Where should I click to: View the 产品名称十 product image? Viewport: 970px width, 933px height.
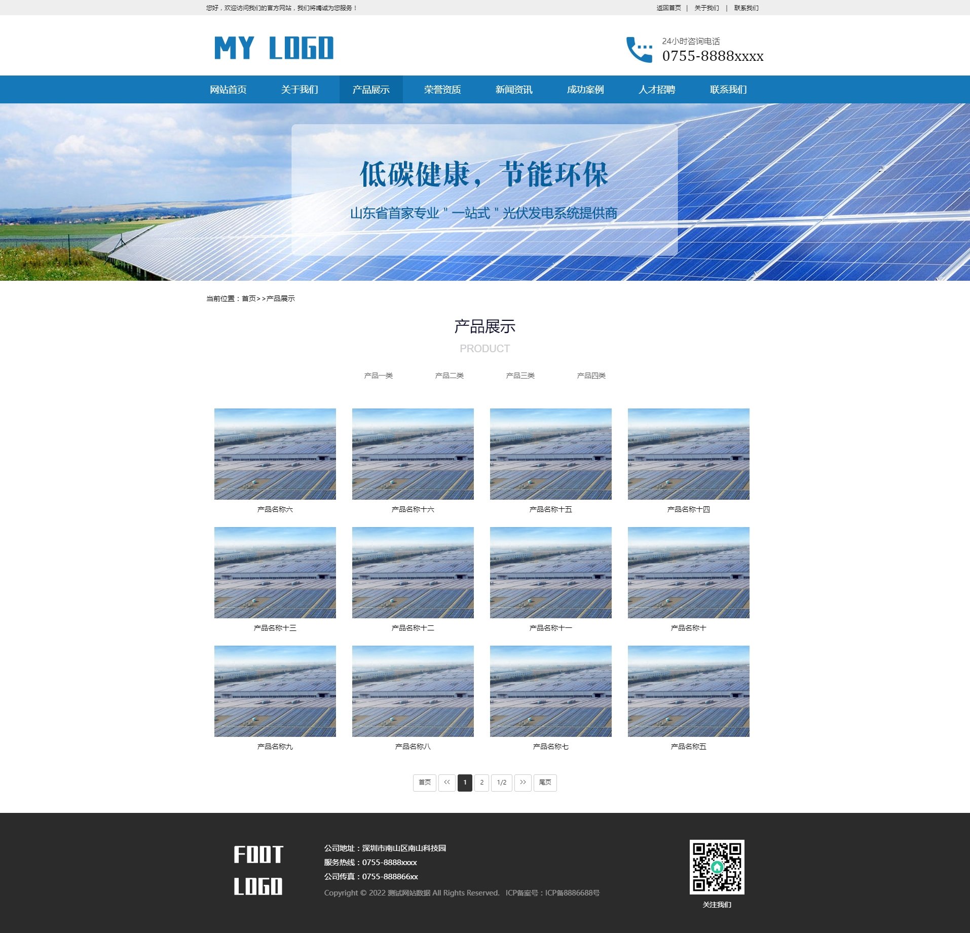688,573
